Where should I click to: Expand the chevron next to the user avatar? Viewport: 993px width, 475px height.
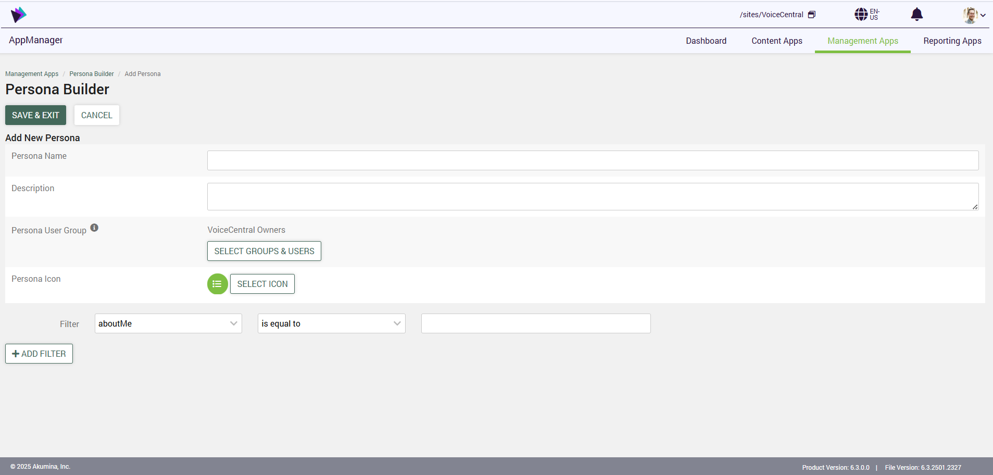pyautogui.click(x=983, y=16)
